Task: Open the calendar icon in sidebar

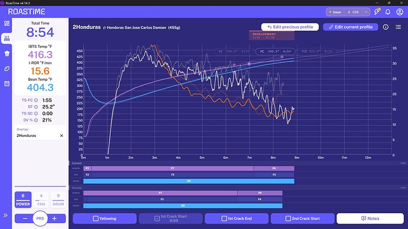Action: point(7,83)
